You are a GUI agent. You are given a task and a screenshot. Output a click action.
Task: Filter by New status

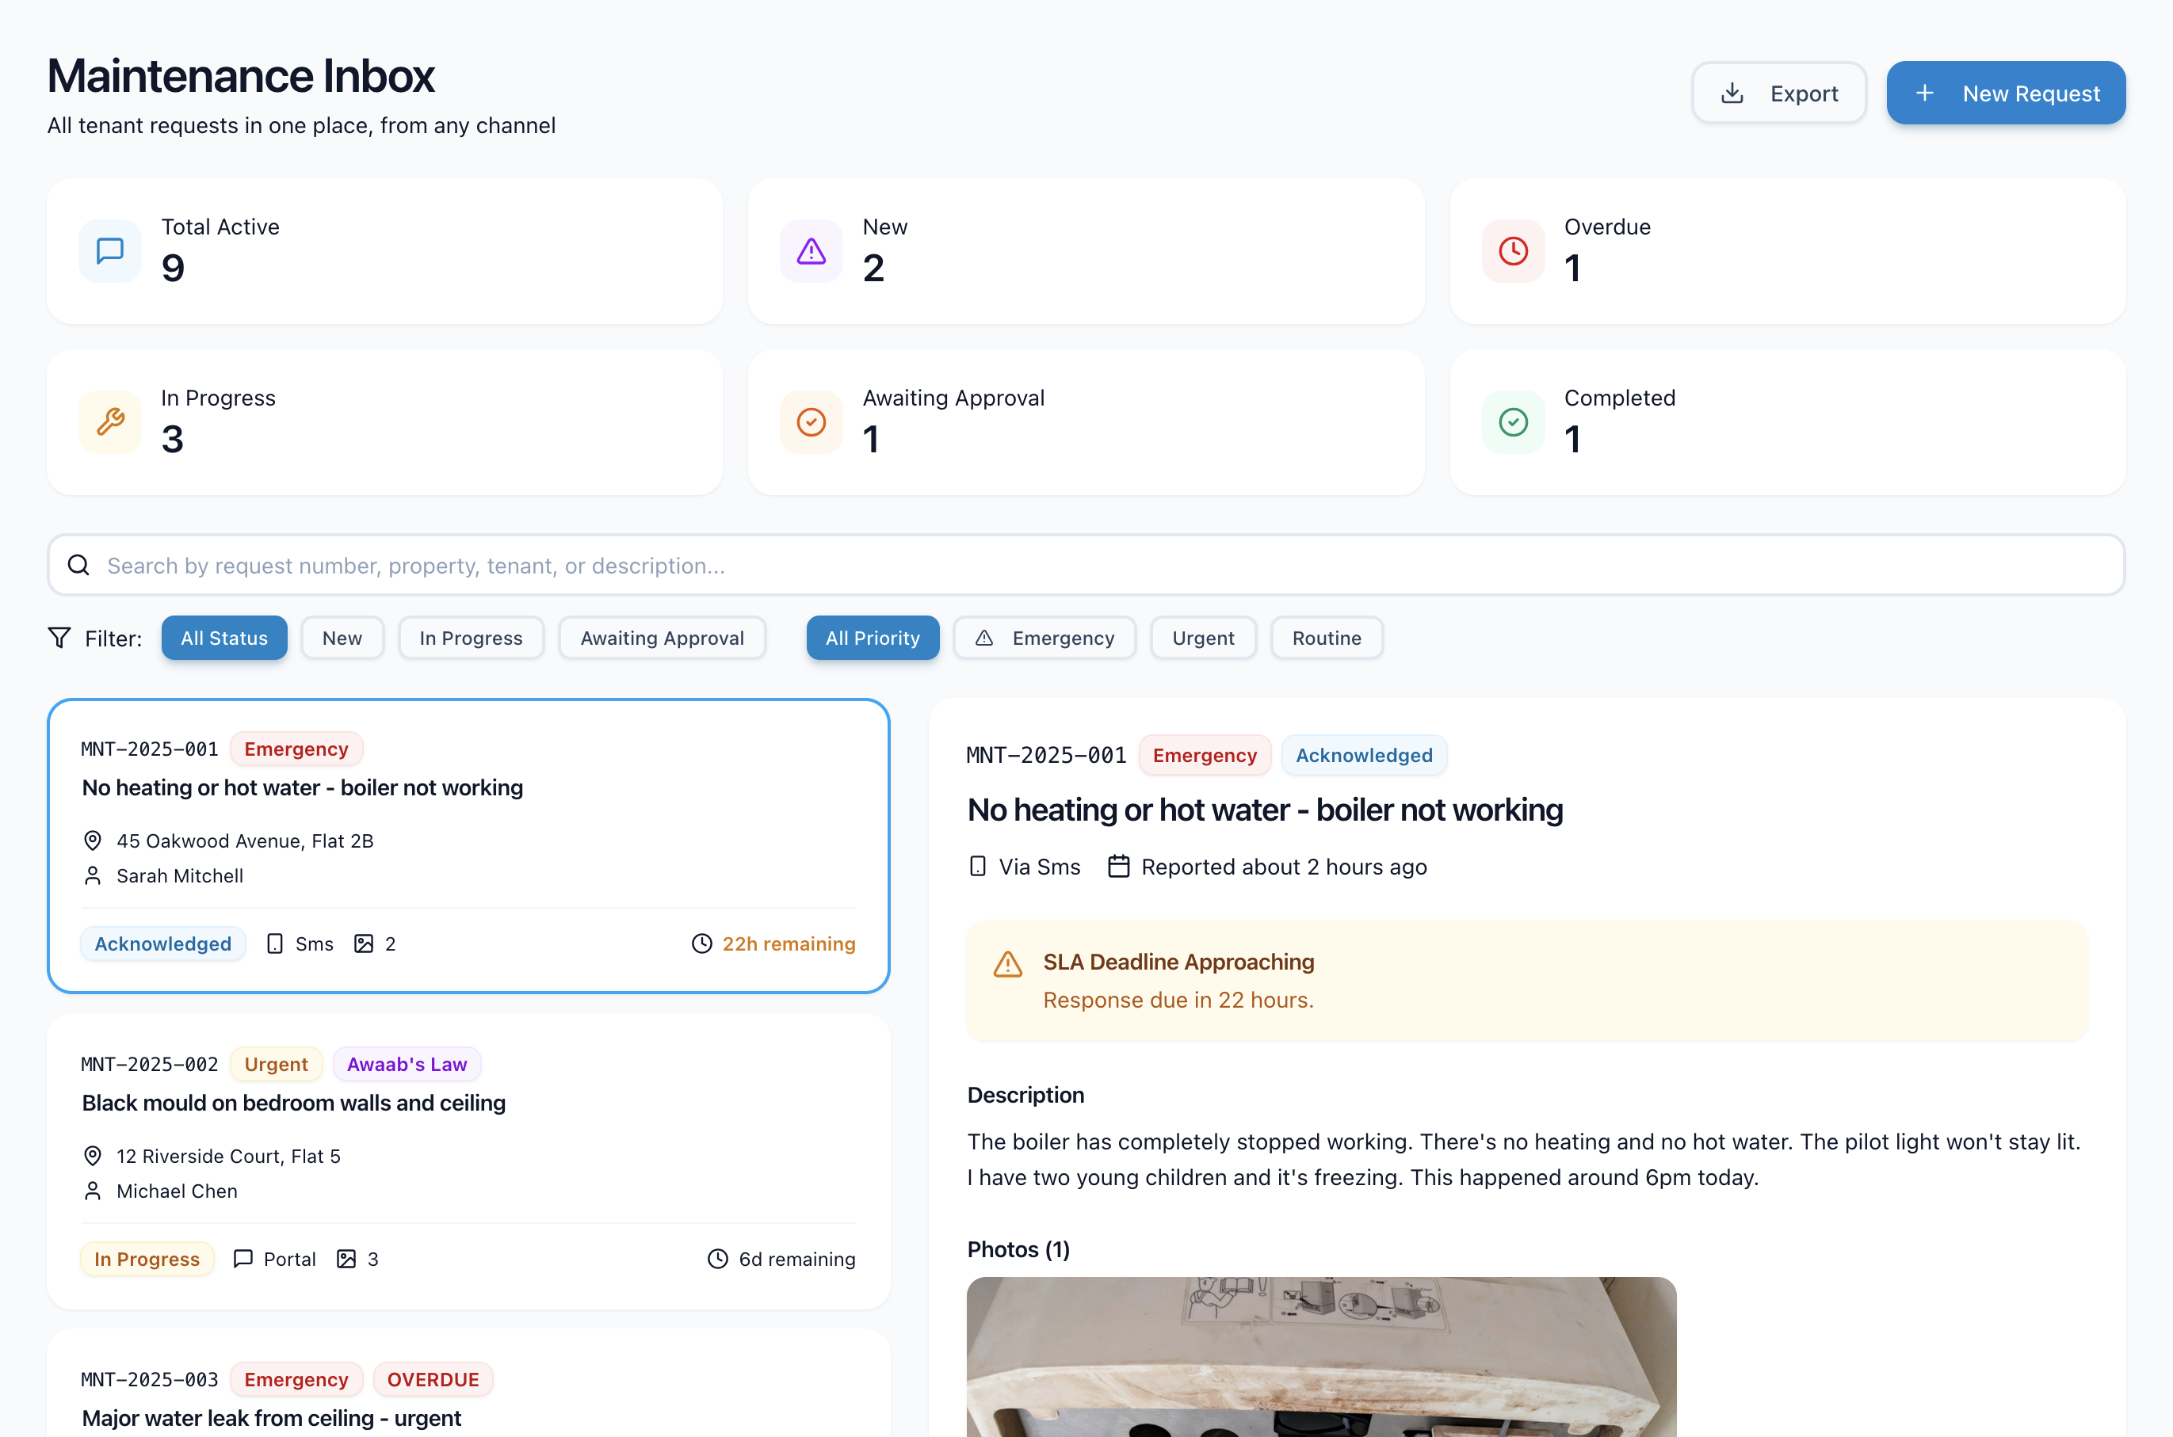click(342, 638)
